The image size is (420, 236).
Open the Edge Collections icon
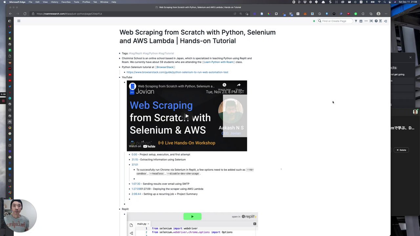tap(371, 14)
